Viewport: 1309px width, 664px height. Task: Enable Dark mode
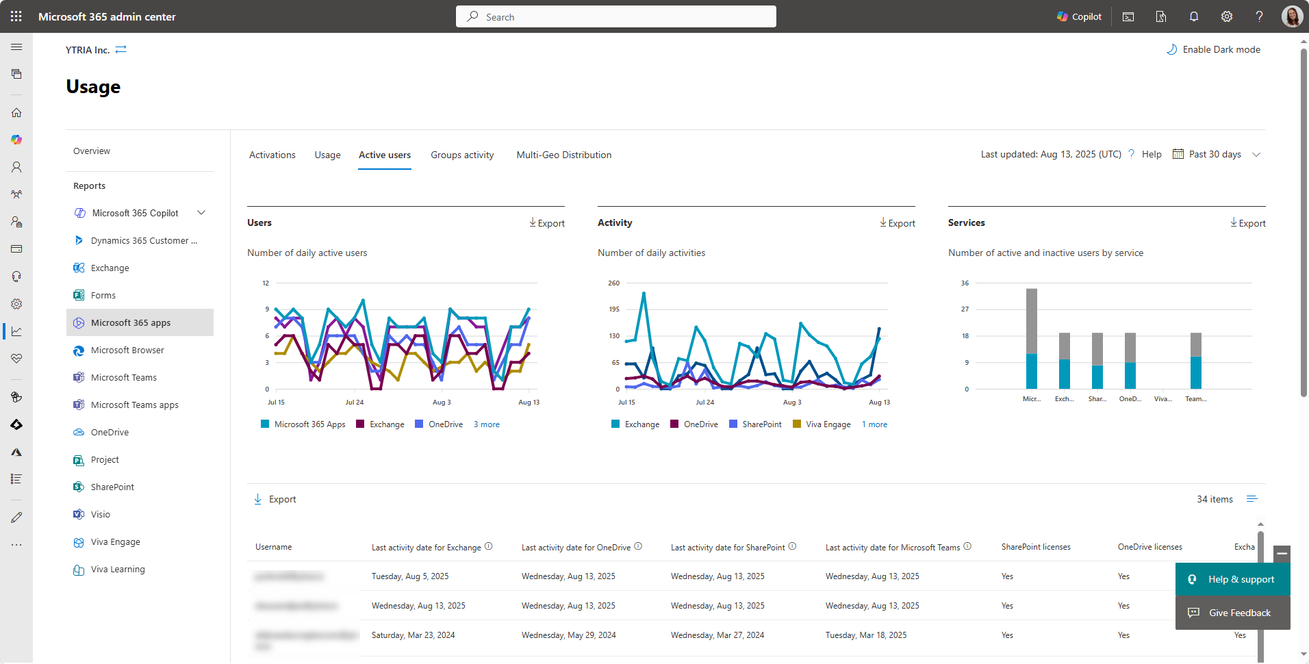click(1213, 49)
